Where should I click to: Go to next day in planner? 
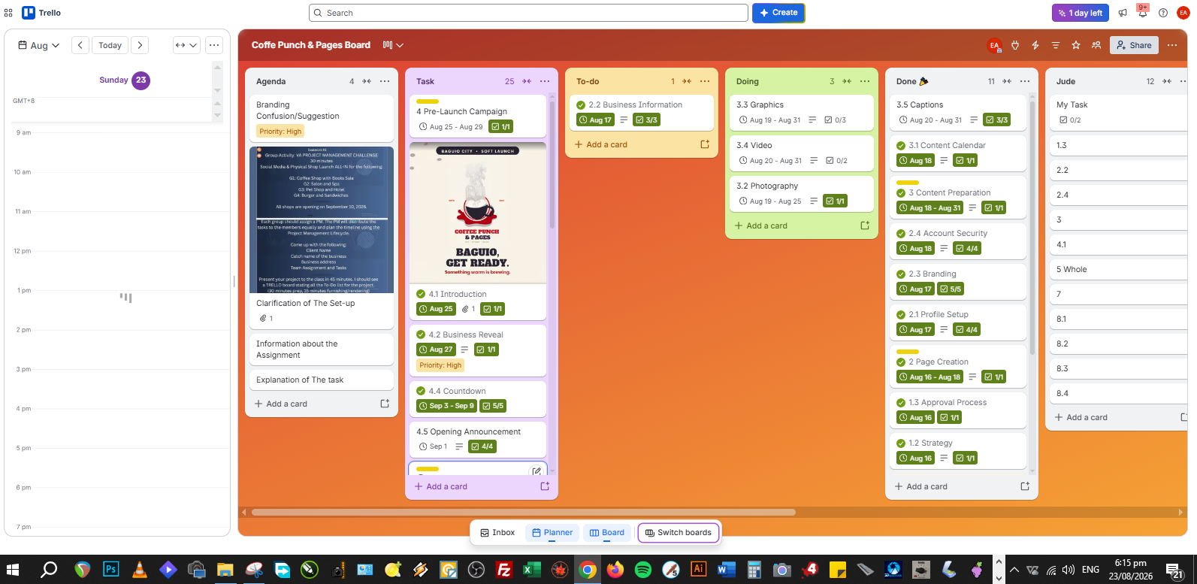pos(140,45)
